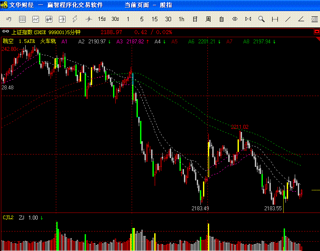Viewport: 320px width, 251px height.
Task: Click the chain link icon beside 上证指数
Action: (6, 32)
